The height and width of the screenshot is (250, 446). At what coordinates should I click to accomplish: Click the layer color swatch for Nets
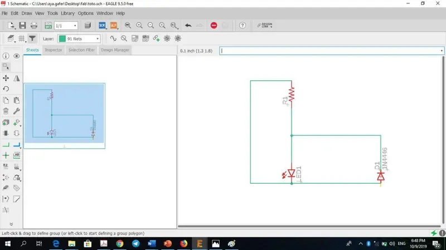(x=62, y=39)
